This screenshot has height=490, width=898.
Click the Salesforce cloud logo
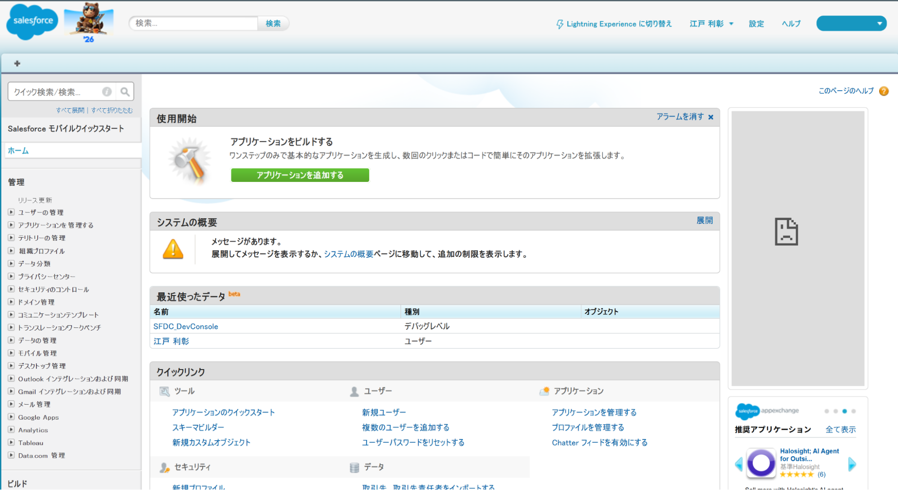tap(32, 21)
